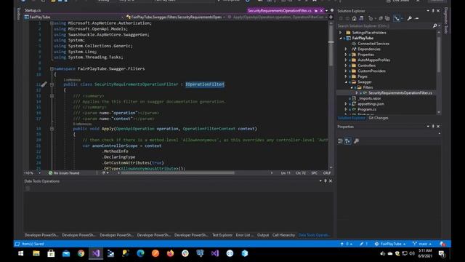This screenshot has width=465, height=262.
Task: Toggle auto-hide pin on Properties panel
Action: pyautogui.click(x=433, y=127)
